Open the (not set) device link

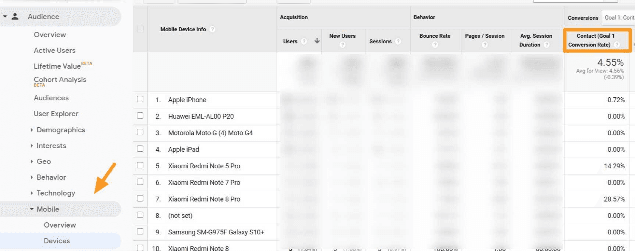click(x=180, y=216)
